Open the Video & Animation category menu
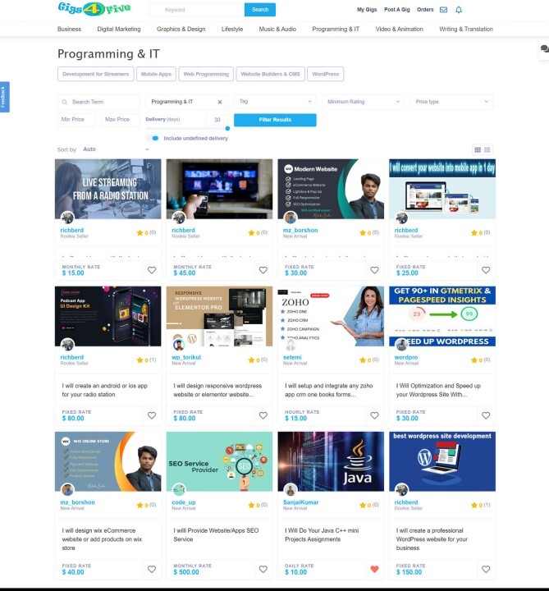The image size is (549, 591). 399,29
